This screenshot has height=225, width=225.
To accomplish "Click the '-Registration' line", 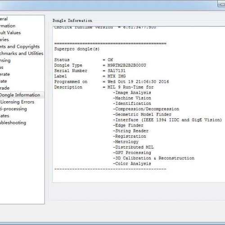I will [x=129, y=136].
